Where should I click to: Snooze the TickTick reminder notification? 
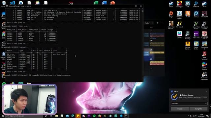click(x=180, y=109)
